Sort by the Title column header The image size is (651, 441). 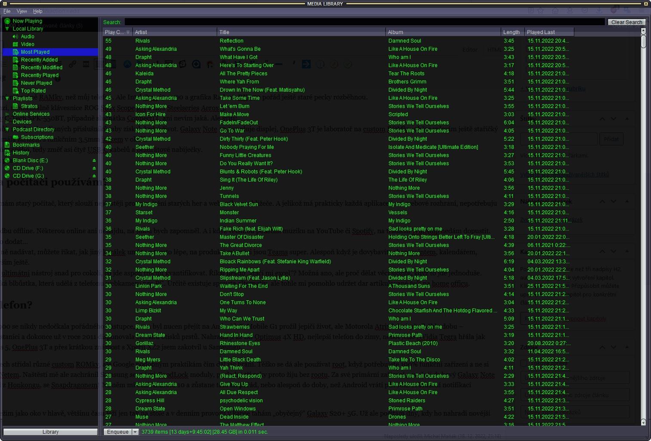[301, 32]
